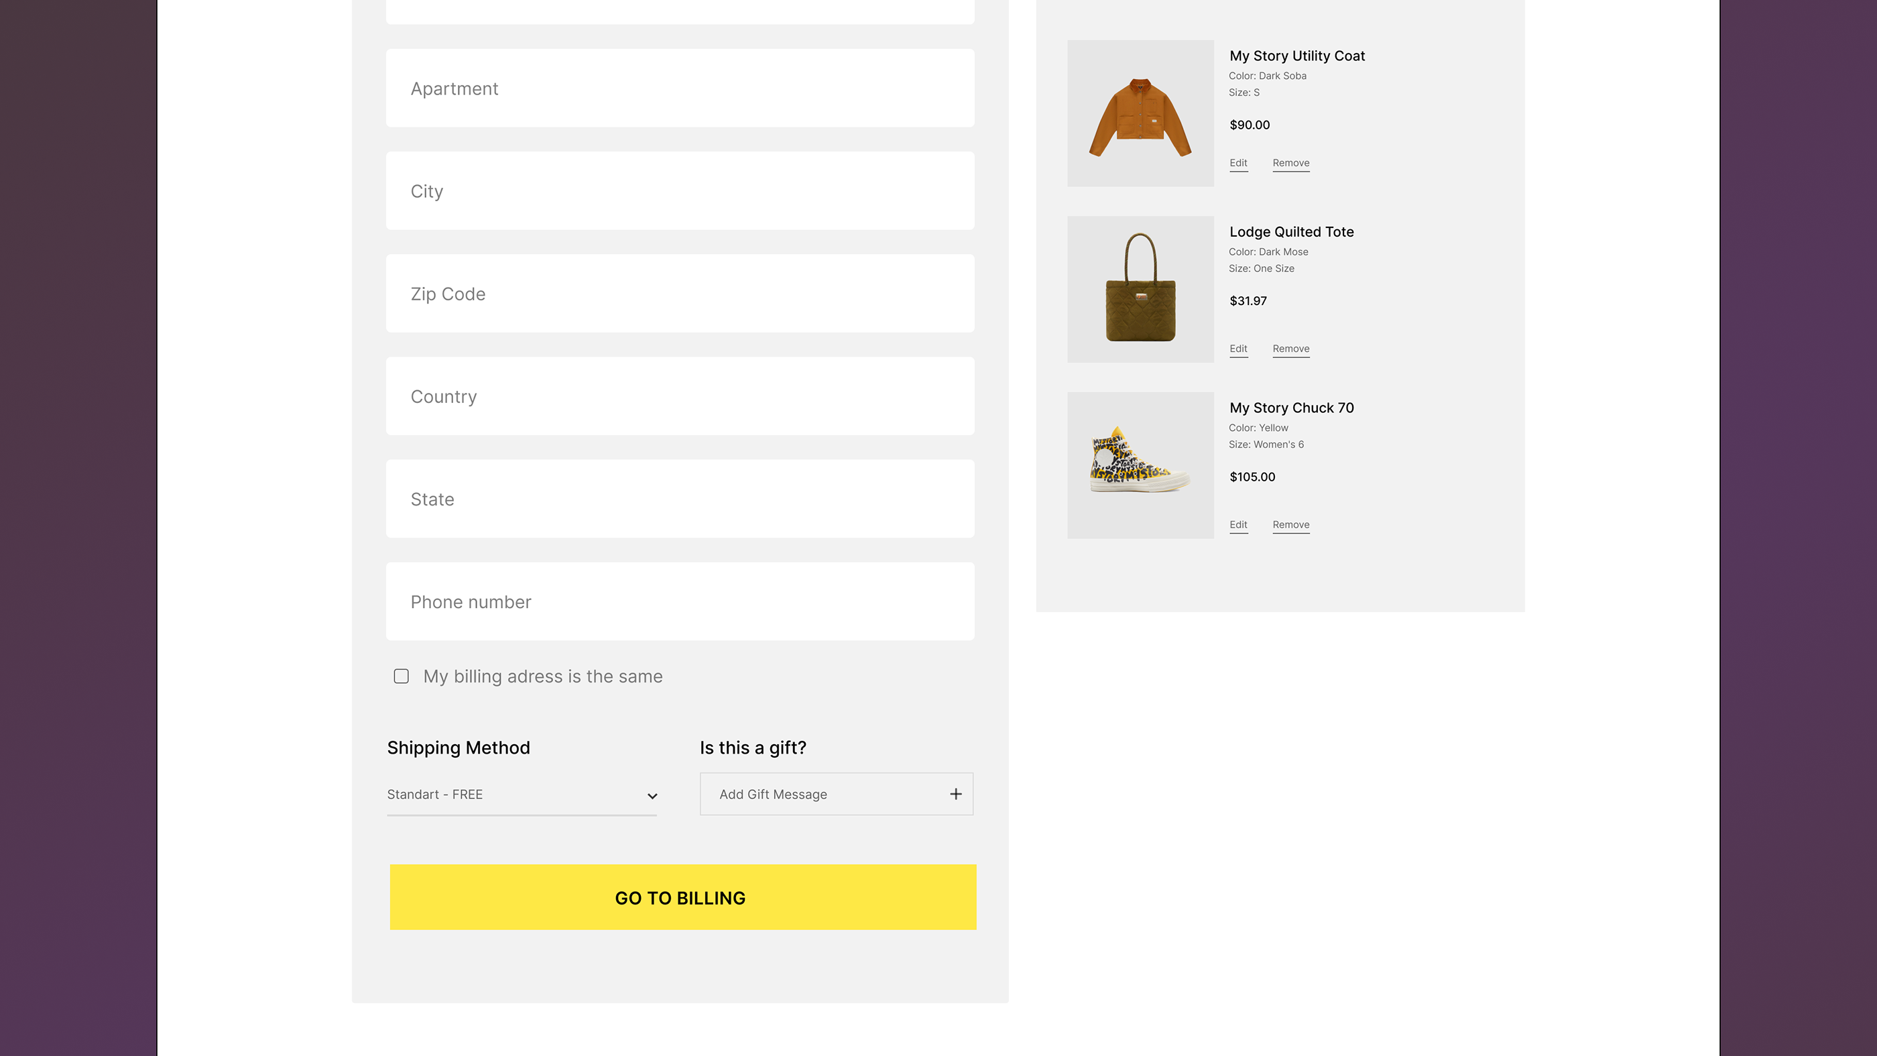Edit the Lodge Quilted Tote item
Screen dimensions: 1877x1056
coord(1238,349)
